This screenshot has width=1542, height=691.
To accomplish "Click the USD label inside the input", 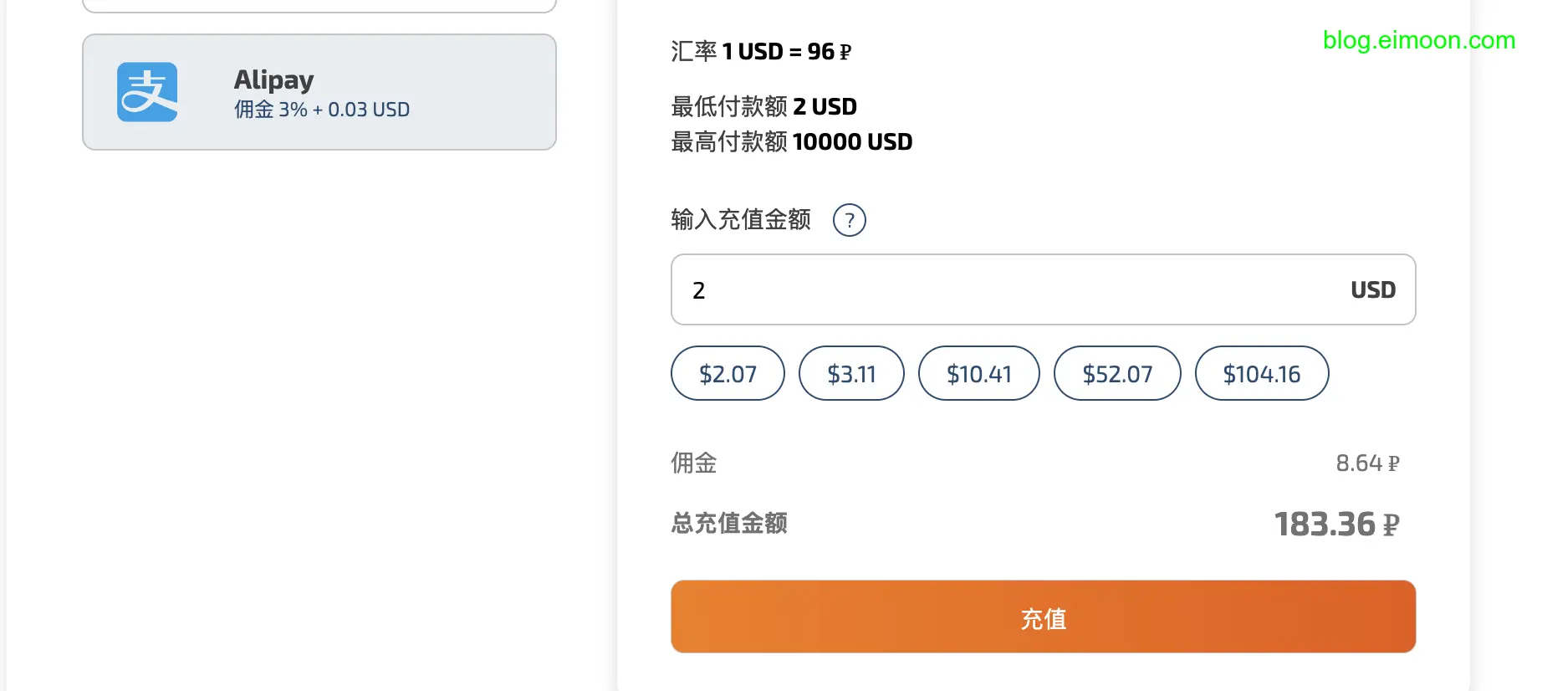I will [x=1373, y=289].
